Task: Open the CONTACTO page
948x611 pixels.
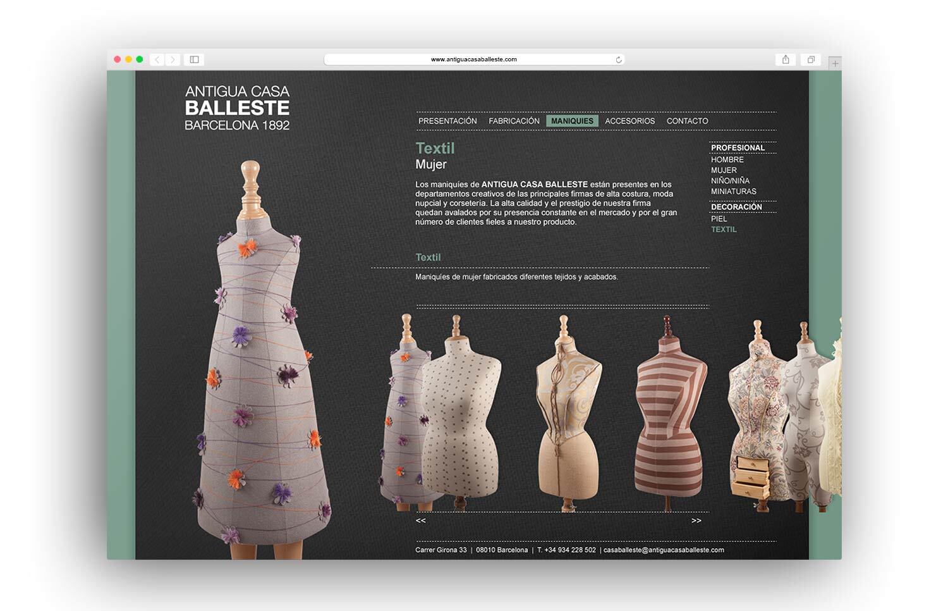Action: tap(687, 120)
